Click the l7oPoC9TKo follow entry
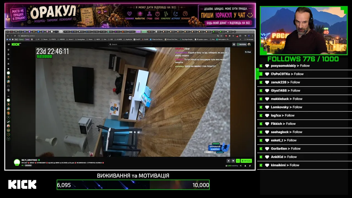This screenshot has width=352, height=198. tap(304, 74)
